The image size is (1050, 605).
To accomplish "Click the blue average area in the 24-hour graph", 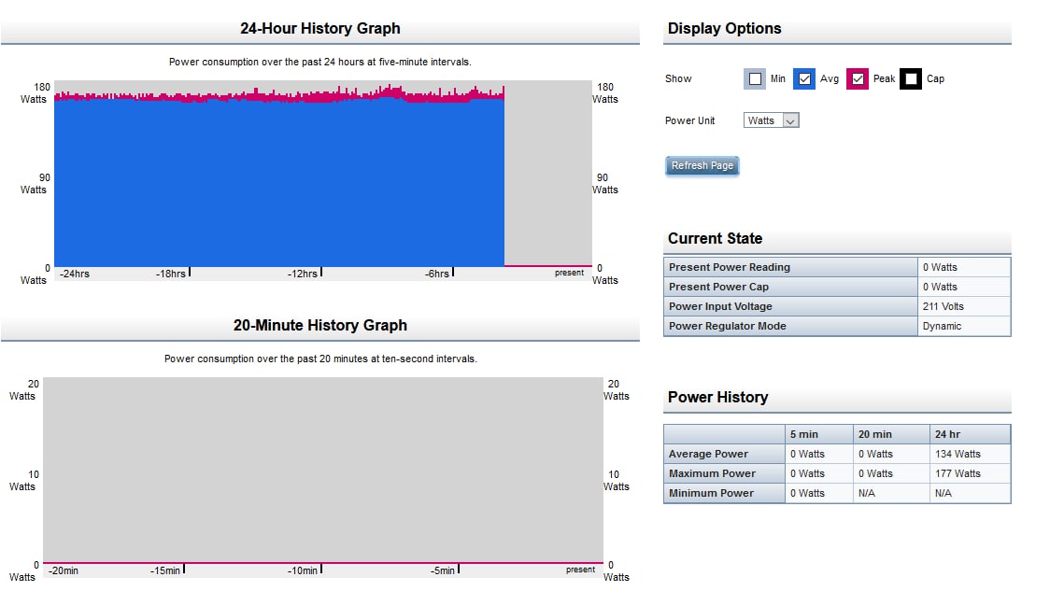I will click(280, 187).
